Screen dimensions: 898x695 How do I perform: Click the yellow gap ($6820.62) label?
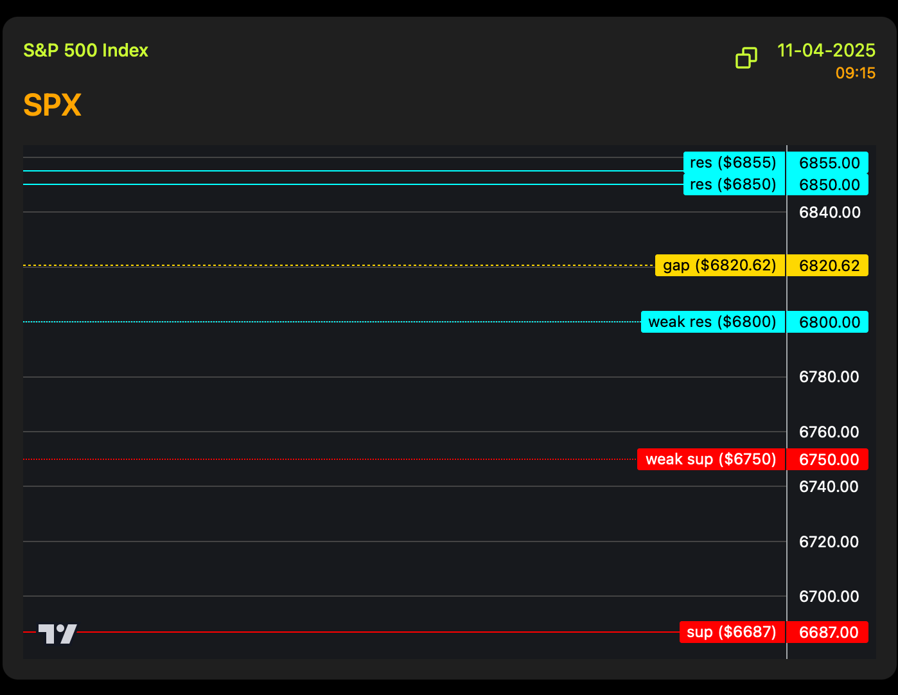click(x=719, y=265)
